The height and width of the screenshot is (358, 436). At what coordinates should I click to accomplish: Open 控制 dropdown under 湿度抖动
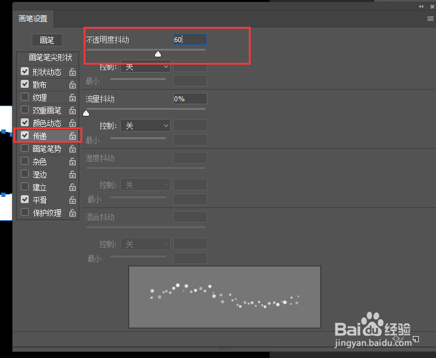[x=145, y=185]
